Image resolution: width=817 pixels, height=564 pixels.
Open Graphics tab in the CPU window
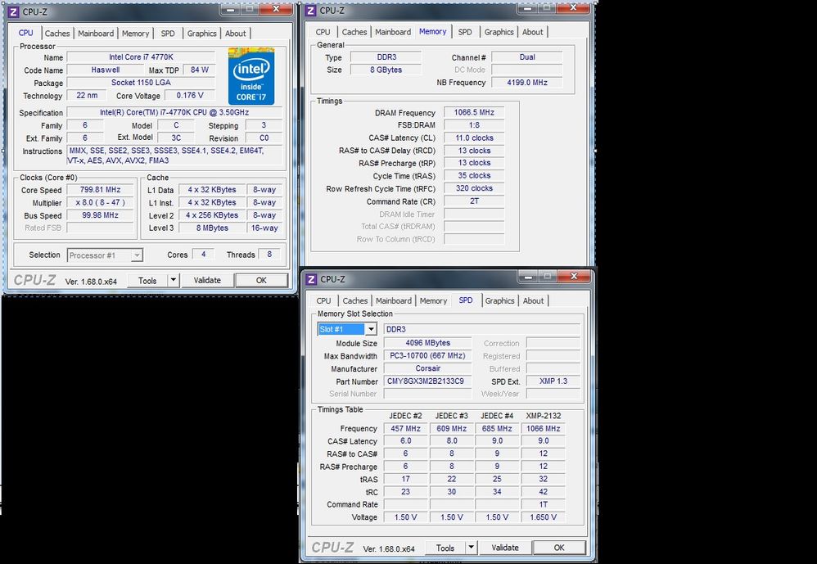pos(201,34)
